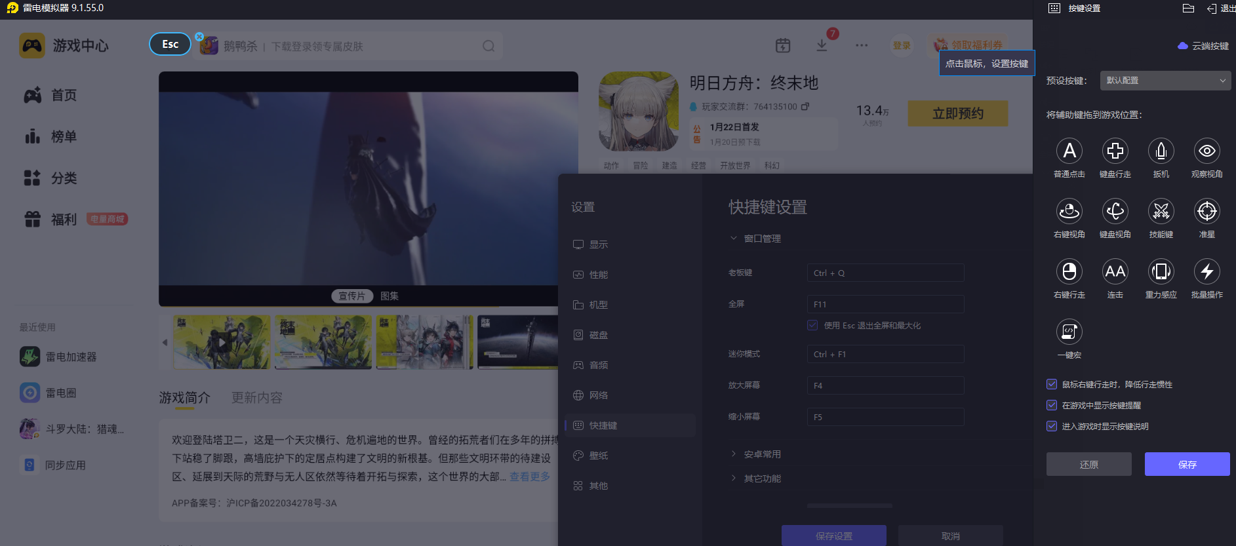Open the 音频 settings tab
The width and height of the screenshot is (1236, 546).
[630, 365]
